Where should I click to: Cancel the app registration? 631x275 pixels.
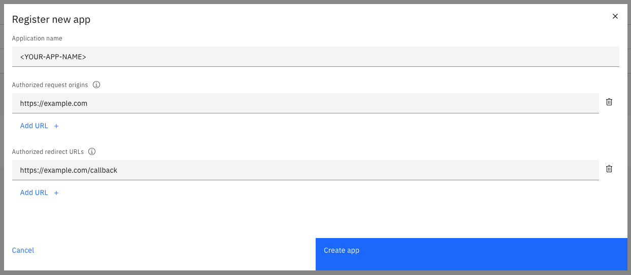coord(23,250)
